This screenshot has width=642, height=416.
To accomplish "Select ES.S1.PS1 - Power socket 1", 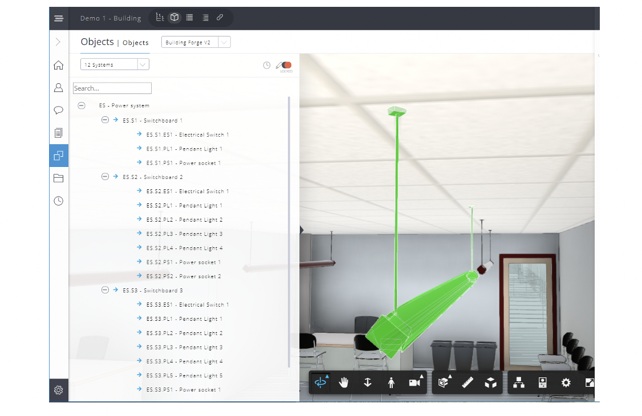I will point(183,163).
